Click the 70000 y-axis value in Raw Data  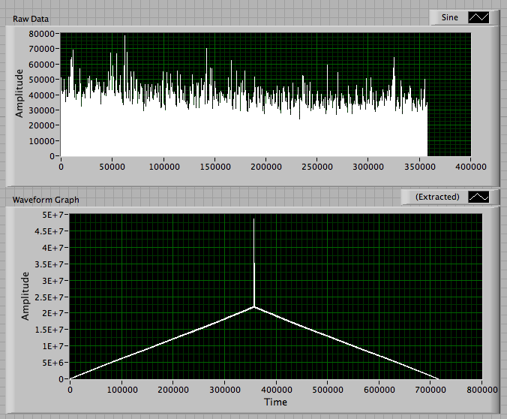(x=42, y=49)
